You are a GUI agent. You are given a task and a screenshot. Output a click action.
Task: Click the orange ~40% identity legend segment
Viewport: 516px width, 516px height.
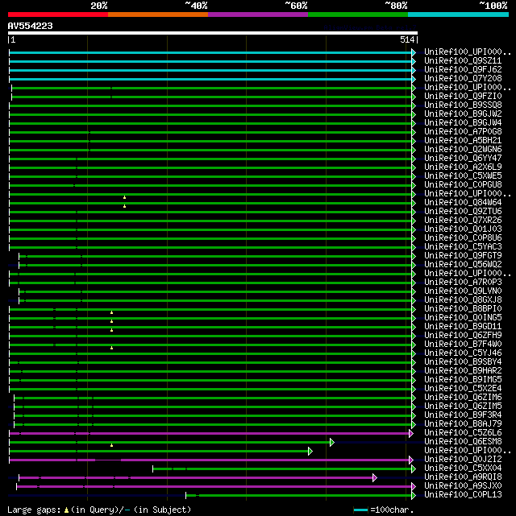click(158, 14)
